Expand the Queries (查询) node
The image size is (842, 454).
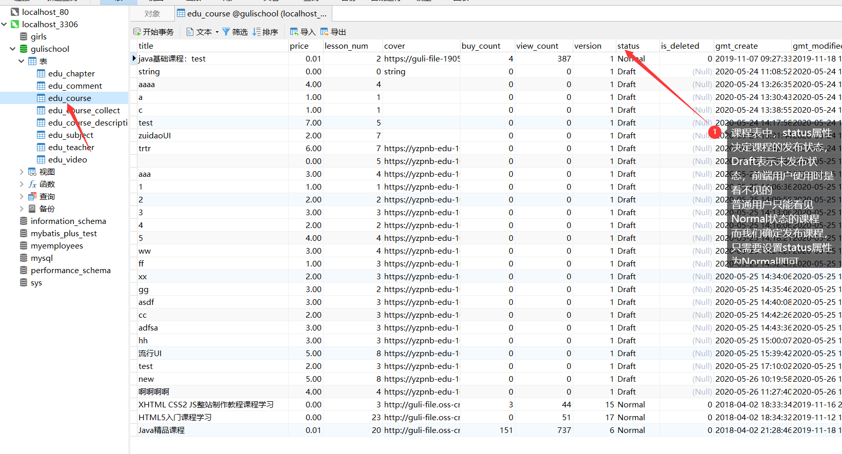point(22,196)
